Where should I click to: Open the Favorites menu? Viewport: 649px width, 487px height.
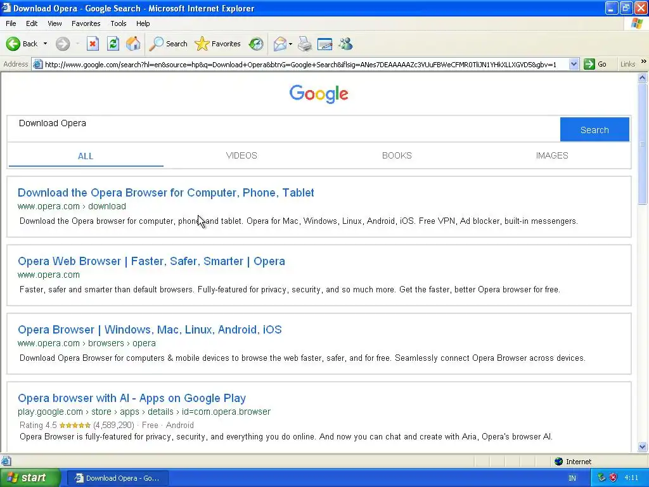(x=86, y=23)
